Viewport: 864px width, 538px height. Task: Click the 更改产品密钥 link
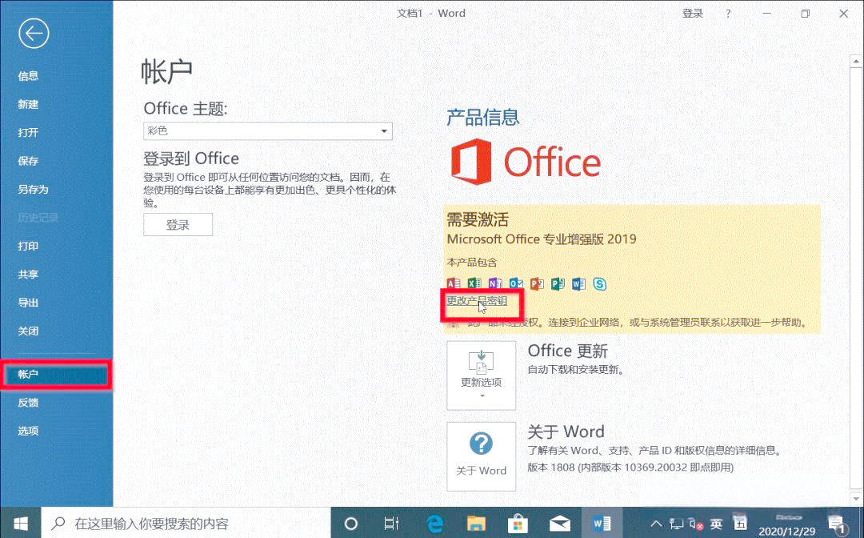(x=477, y=301)
